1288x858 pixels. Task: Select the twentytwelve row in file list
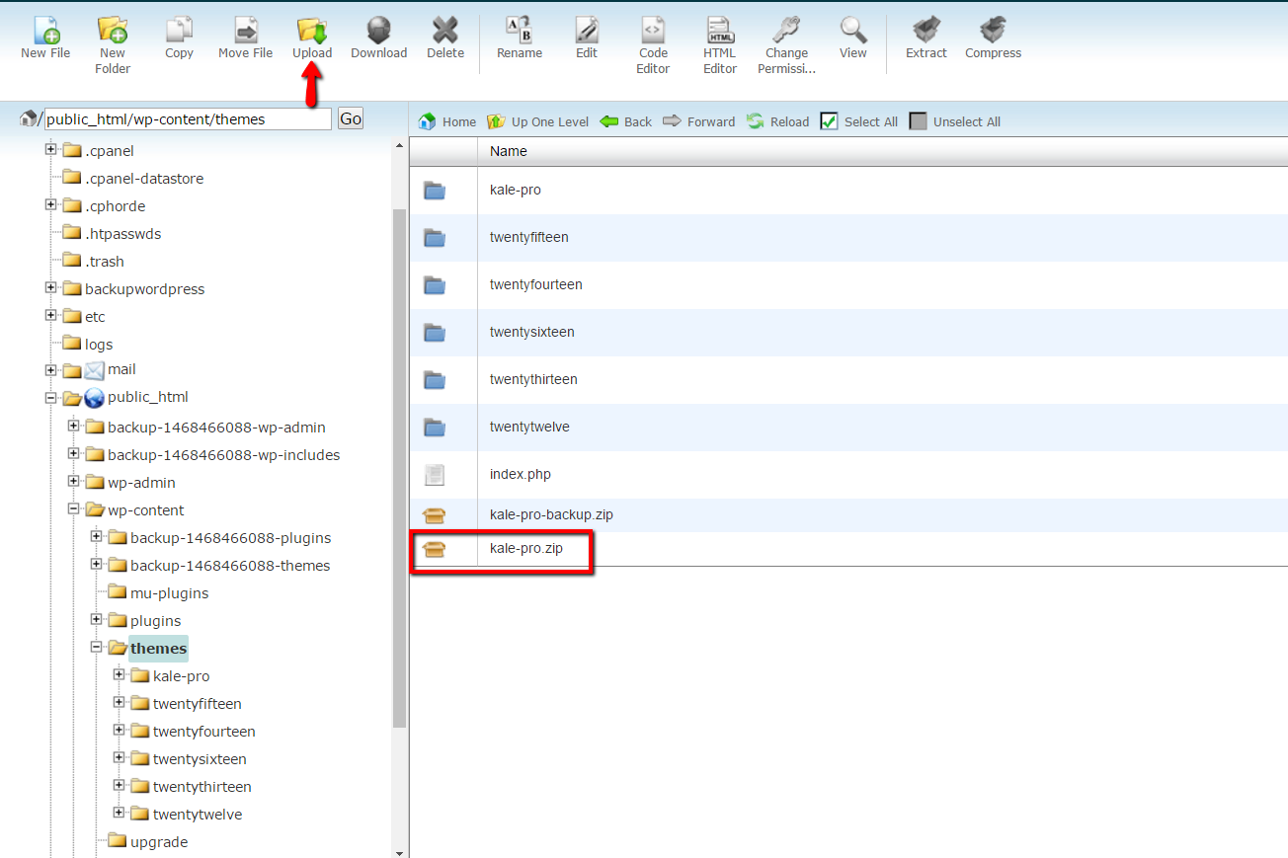(848, 427)
